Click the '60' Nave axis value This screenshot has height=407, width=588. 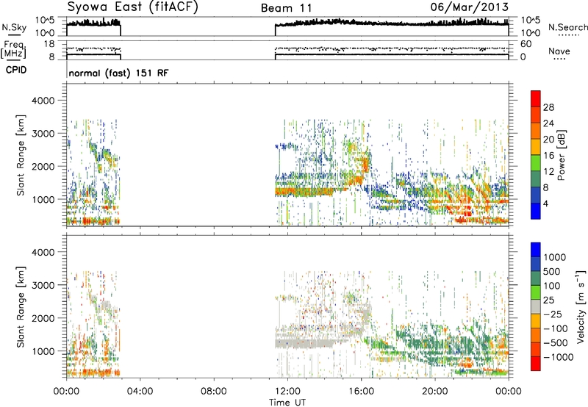(526, 44)
